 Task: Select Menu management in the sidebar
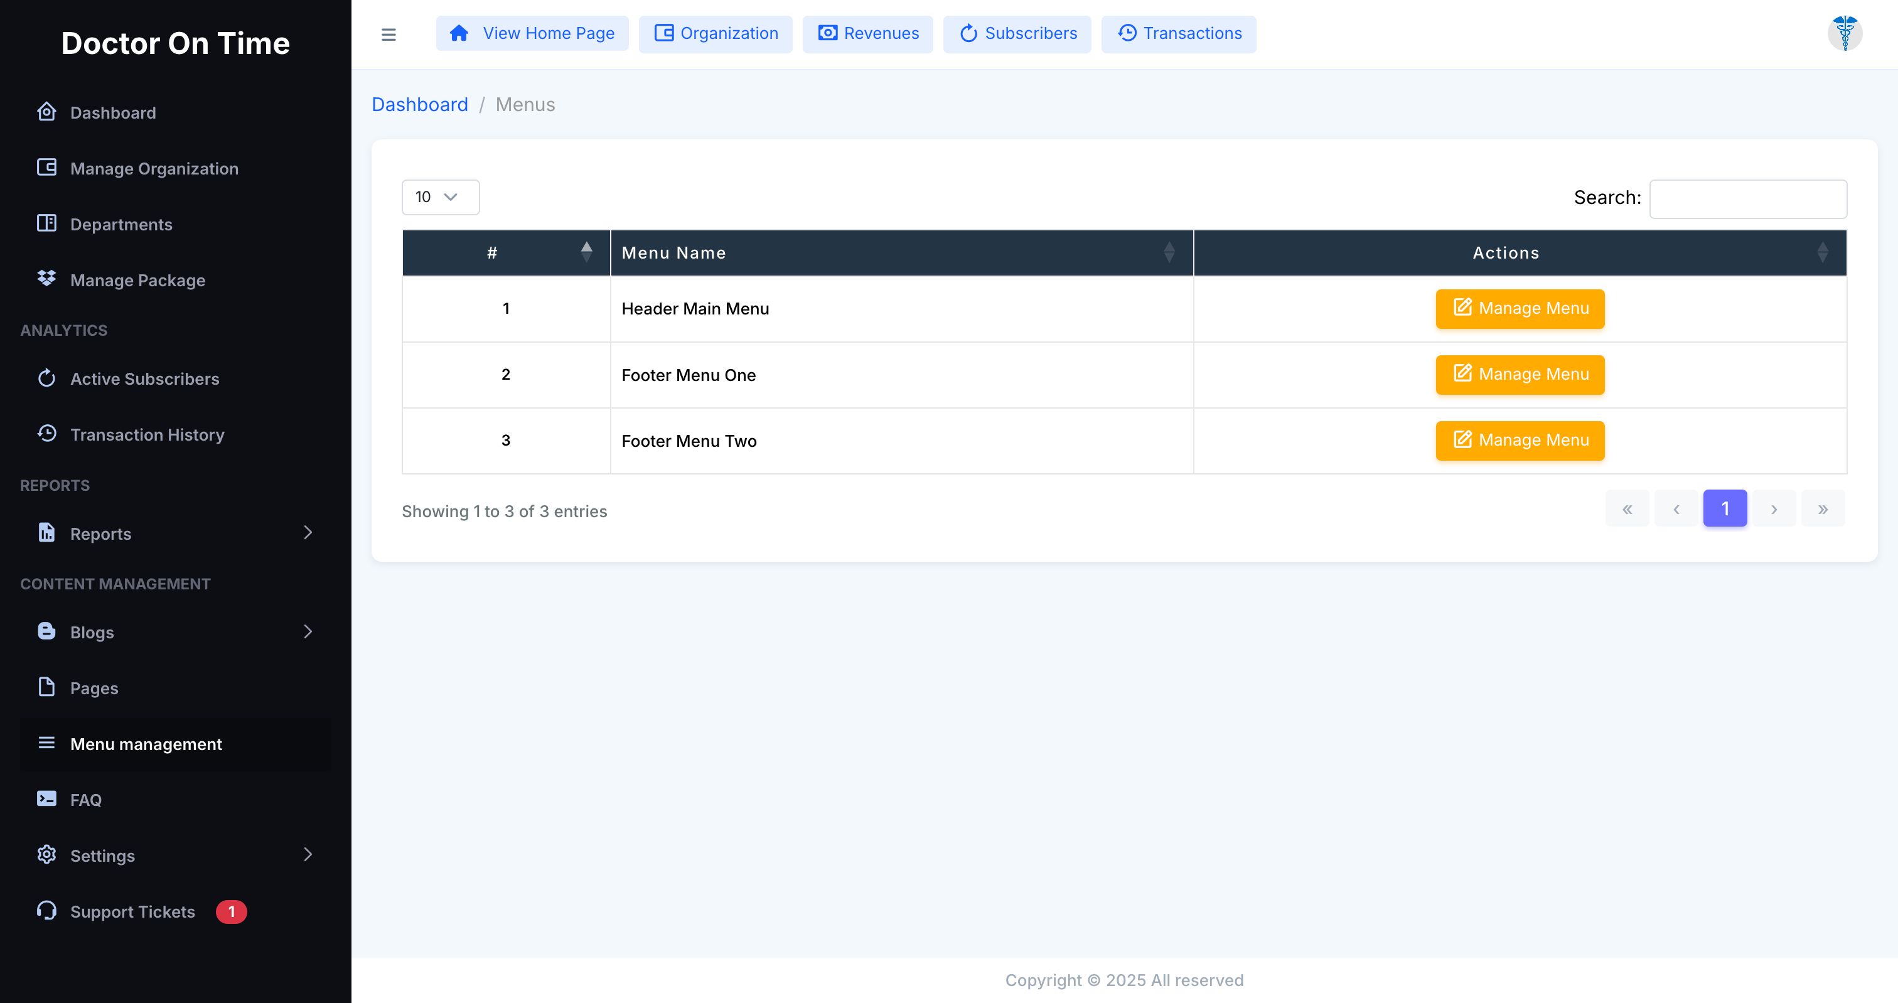click(175, 744)
